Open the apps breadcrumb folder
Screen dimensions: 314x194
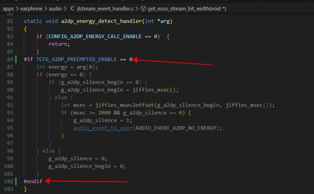(8, 9)
